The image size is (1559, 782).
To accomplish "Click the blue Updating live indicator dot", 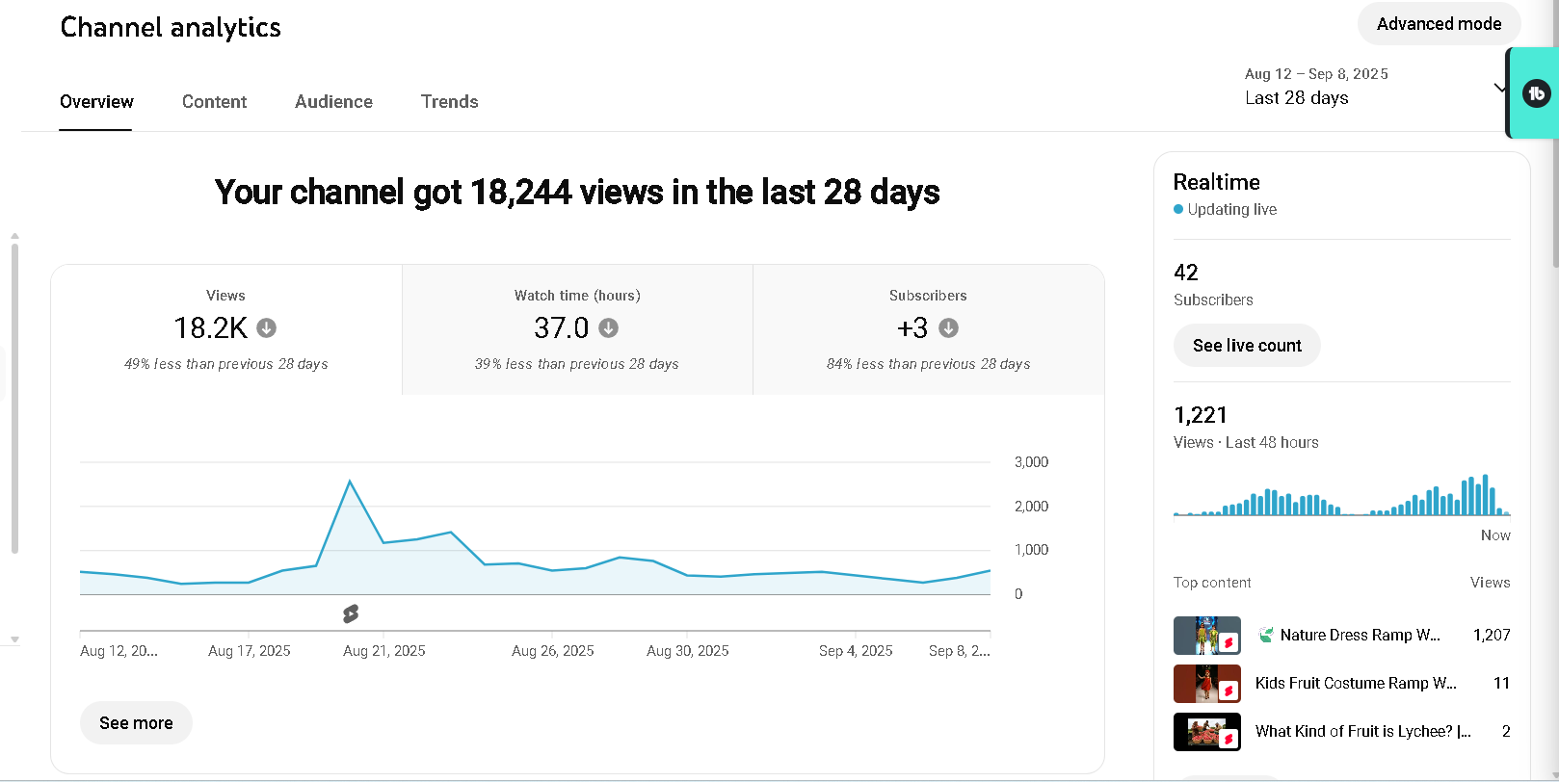I will [x=1178, y=209].
